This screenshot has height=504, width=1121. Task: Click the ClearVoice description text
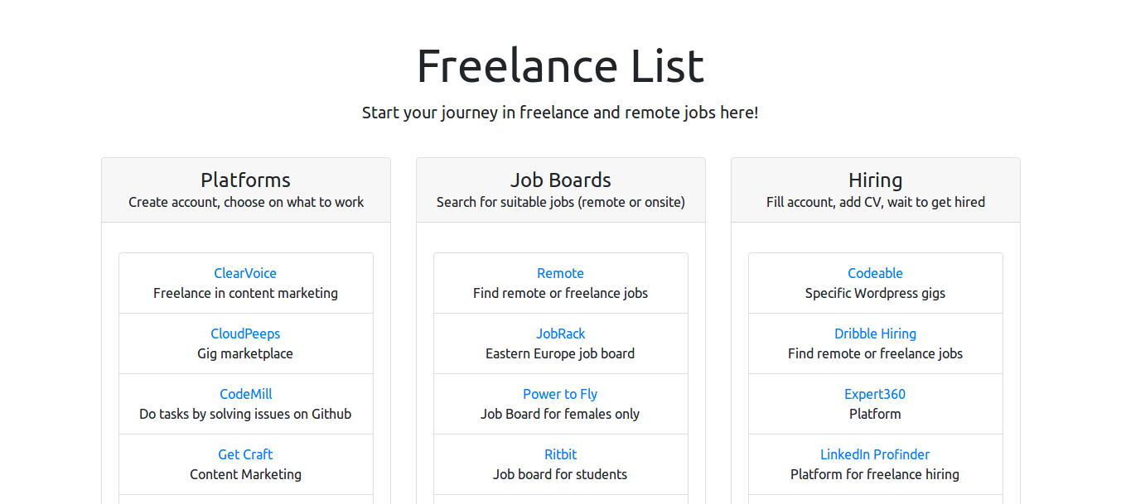(245, 293)
